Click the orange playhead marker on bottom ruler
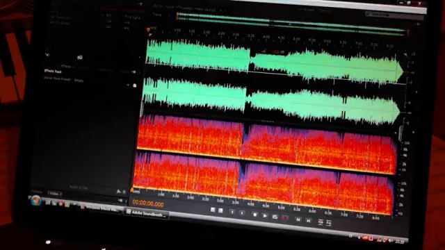The width and height of the screenshot is (445, 250). pyautogui.click(x=131, y=190)
